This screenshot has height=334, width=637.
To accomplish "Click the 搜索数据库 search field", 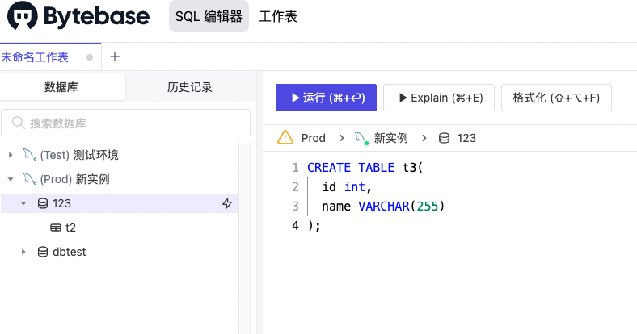I will (121, 123).
